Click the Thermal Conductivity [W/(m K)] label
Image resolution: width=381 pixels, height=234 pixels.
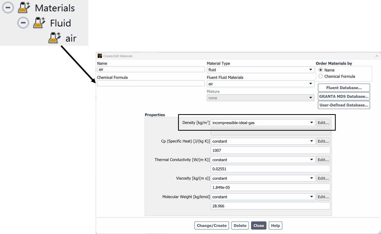point(182,160)
